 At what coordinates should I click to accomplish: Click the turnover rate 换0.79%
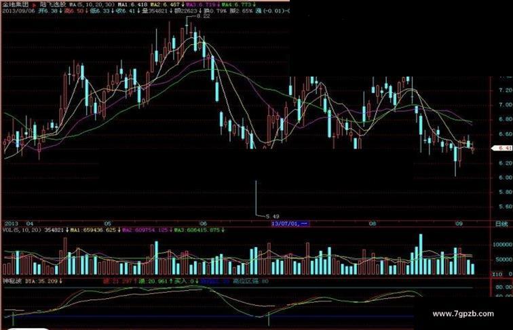click(215, 11)
